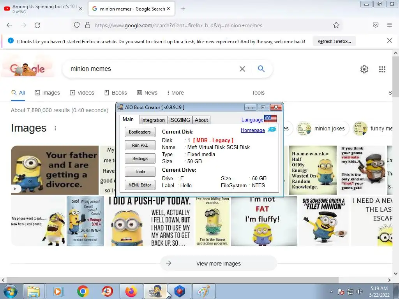
Task: Switch to the ISO2IMG tab
Action: (x=180, y=120)
